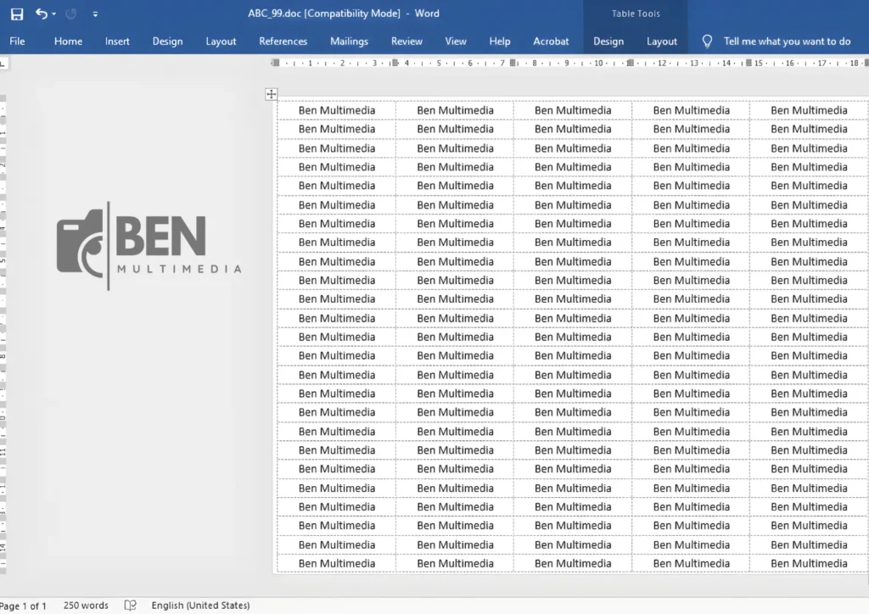Switch to the Insert ribbon tab
This screenshot has width=869, height=614.
pyautogui.click(x=117, y=41)
